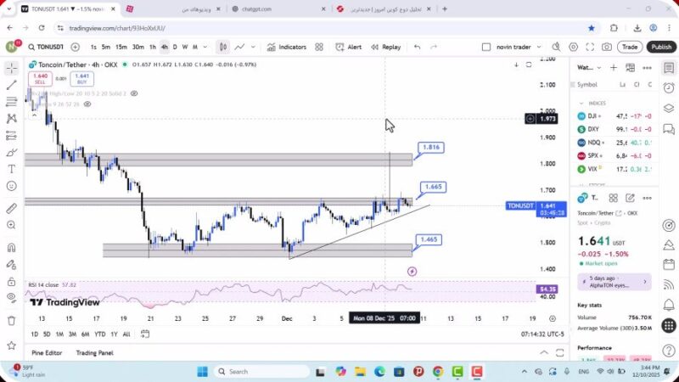Set the time range to 1Y

point(114,334)
